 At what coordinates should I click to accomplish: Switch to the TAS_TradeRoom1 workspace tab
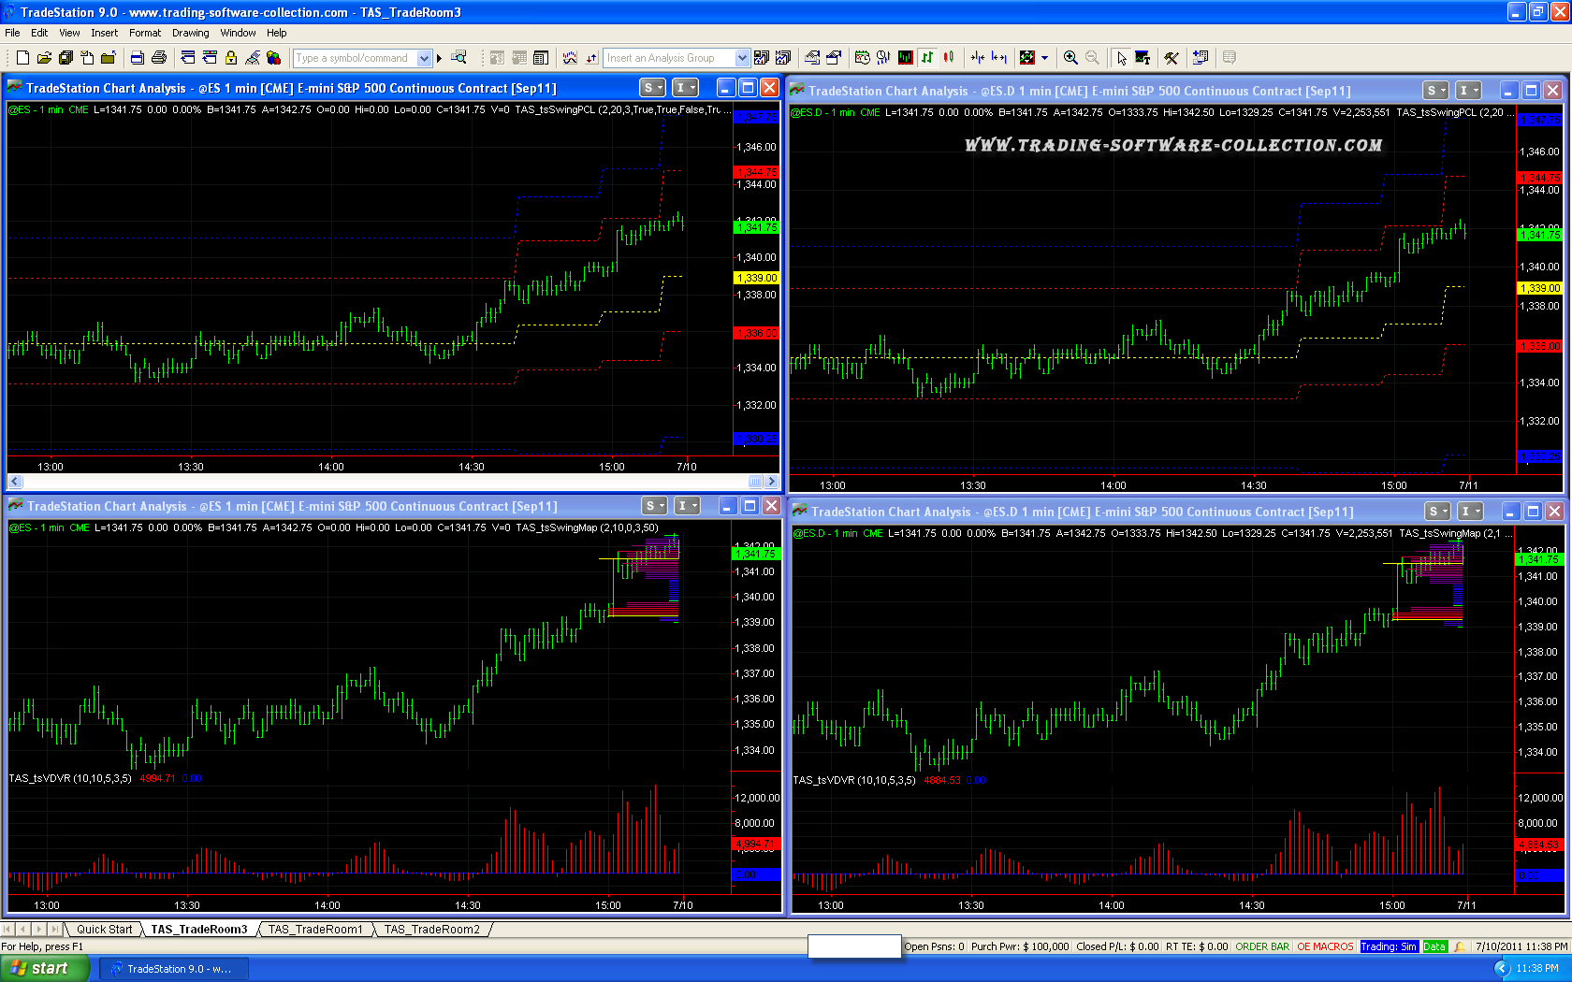(x=315, y=929)
